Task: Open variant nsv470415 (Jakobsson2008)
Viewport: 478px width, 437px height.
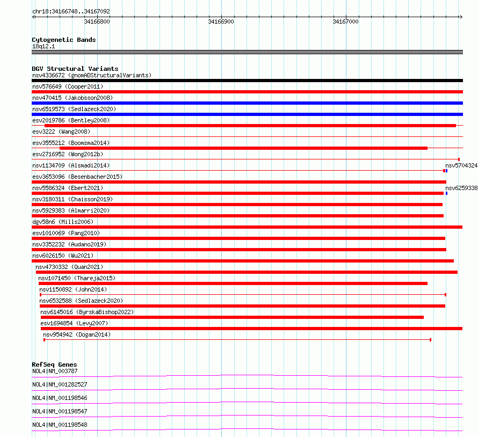Action: coord(73,98)
